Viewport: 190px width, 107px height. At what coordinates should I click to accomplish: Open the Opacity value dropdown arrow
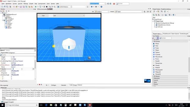(33, 69)
